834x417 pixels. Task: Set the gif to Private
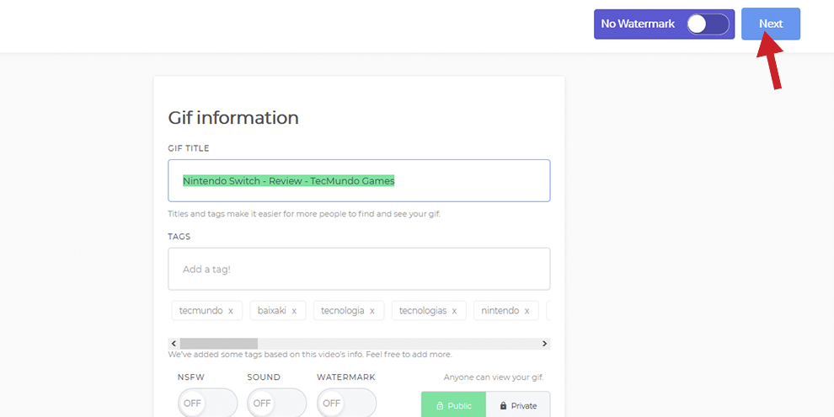pyautogui.click(x=518, y=405)
